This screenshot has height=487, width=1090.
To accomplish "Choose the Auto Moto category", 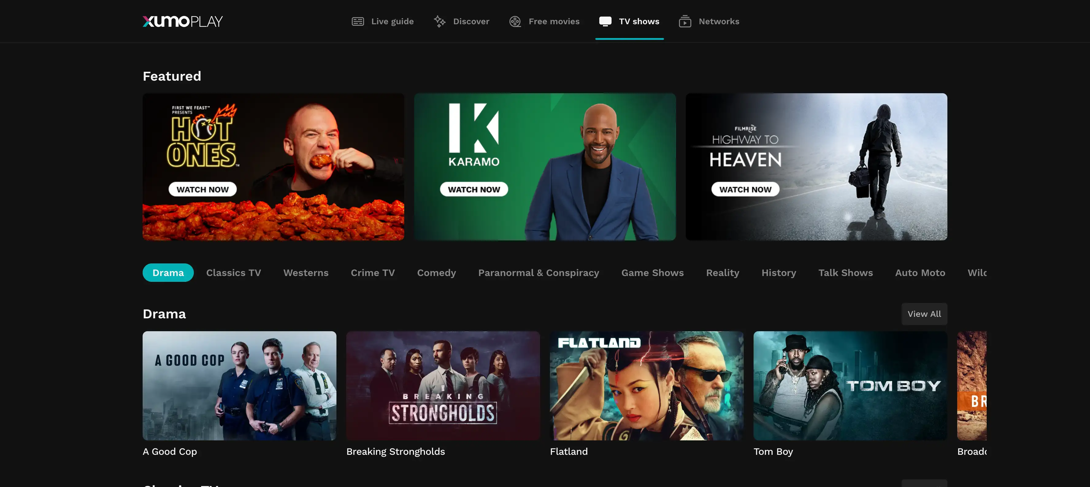I will coord(920,273).
